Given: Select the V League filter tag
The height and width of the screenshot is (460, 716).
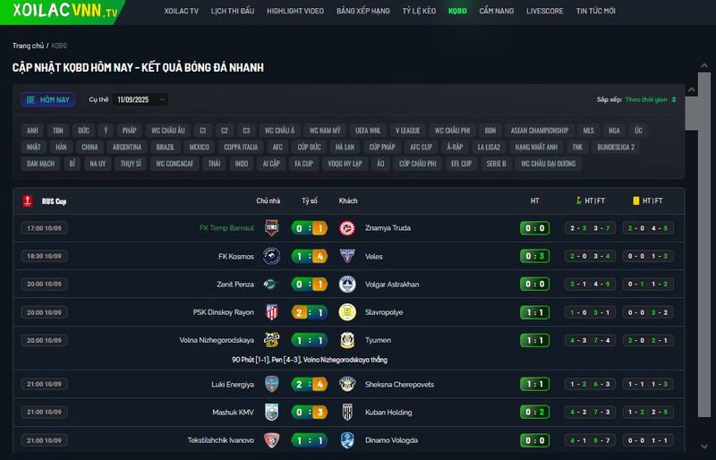Looking at the screenshot, I should point(408,131).
